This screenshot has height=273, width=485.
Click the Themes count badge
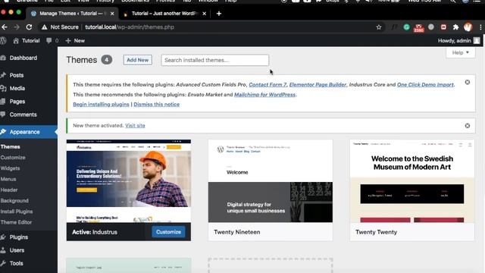tap(107, 60)
